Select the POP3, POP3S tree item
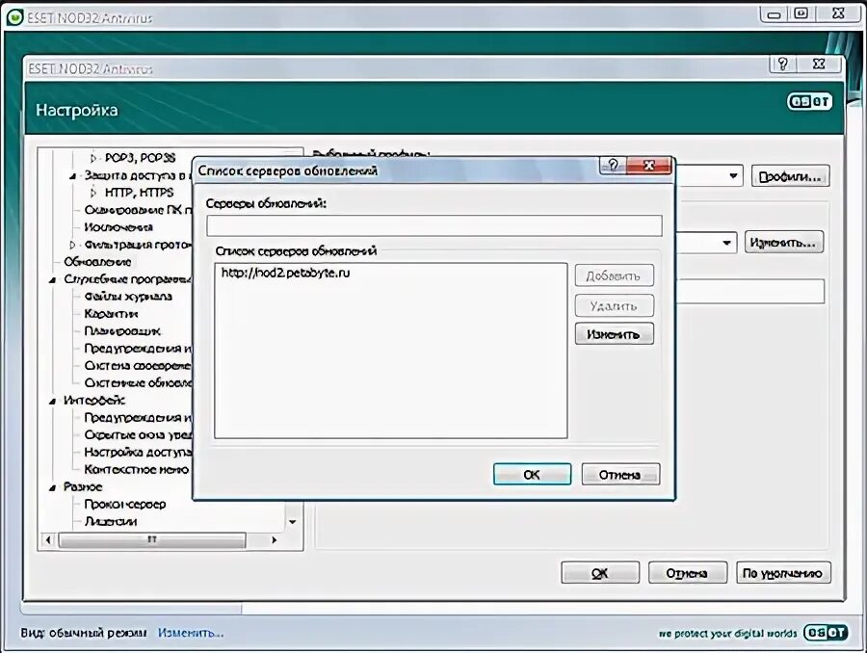Image resolution: width=867 pixels, height=653 pixels. pos(140,158)
